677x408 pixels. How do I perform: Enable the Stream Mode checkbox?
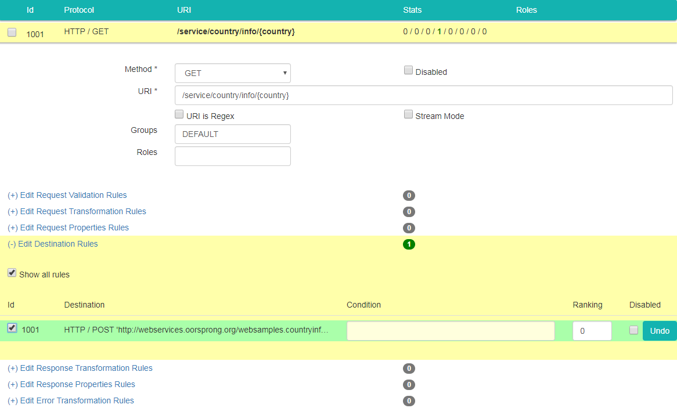click(x=408, y=115)
